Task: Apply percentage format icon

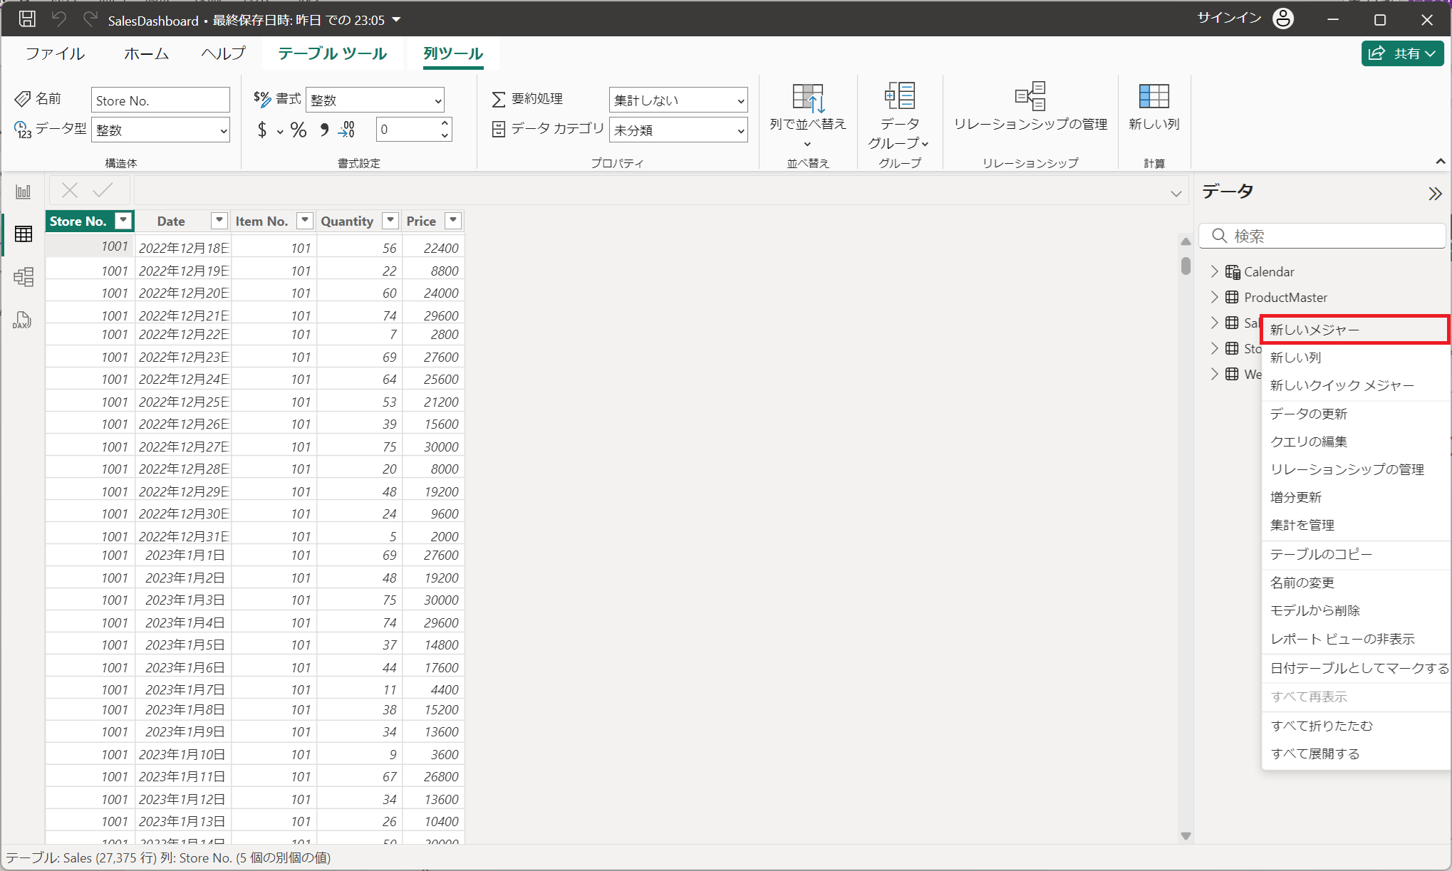Action: point(299,130)
